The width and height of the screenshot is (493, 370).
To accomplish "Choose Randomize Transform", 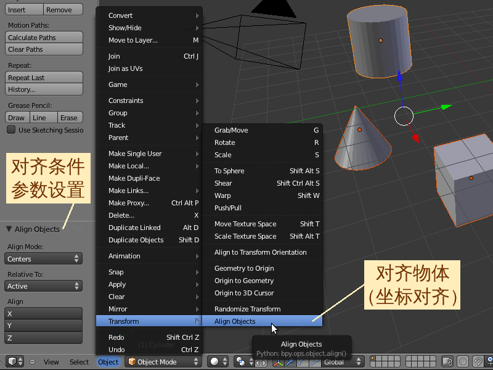I will pos(263,309).
